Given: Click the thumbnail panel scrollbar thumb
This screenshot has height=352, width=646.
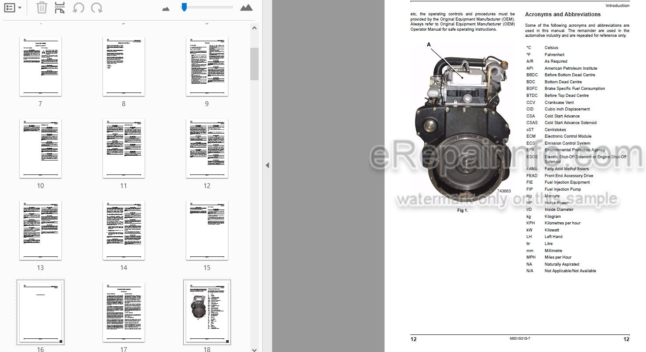Looking at the screenshot, I should [x=254, y=64].
